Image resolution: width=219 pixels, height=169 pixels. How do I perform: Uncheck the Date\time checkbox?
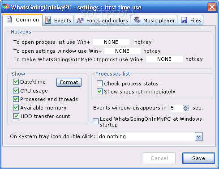click(16, 82)
